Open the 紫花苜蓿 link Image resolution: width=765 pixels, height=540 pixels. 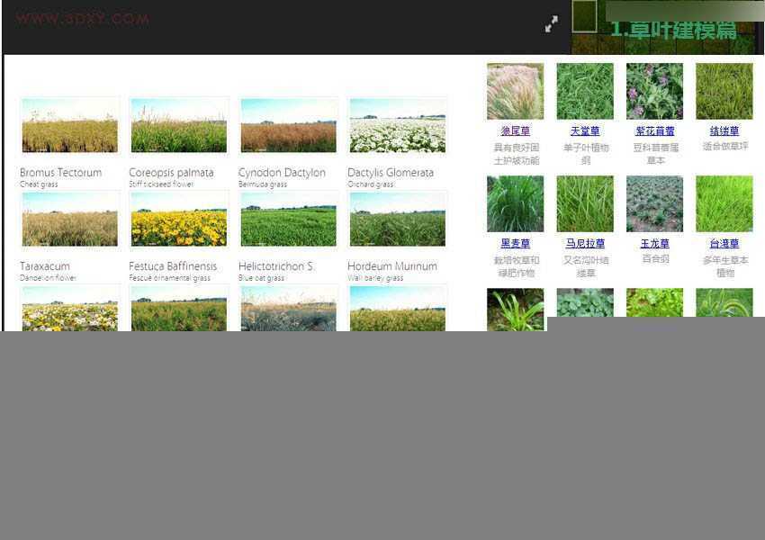[x=654, y=130]
